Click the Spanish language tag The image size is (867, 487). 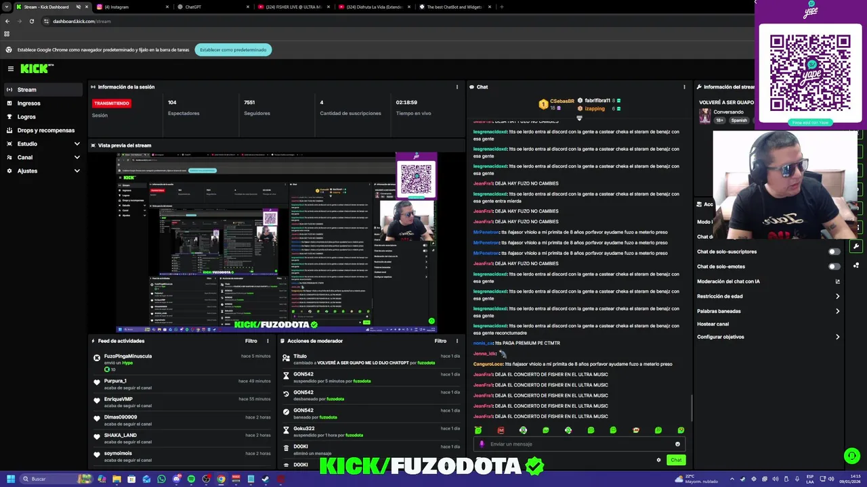739,120
